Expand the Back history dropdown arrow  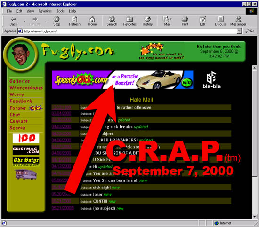point(24,21)
